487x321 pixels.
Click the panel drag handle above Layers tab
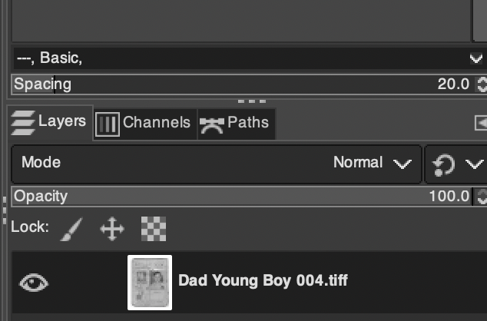click(x=252, y=101)
